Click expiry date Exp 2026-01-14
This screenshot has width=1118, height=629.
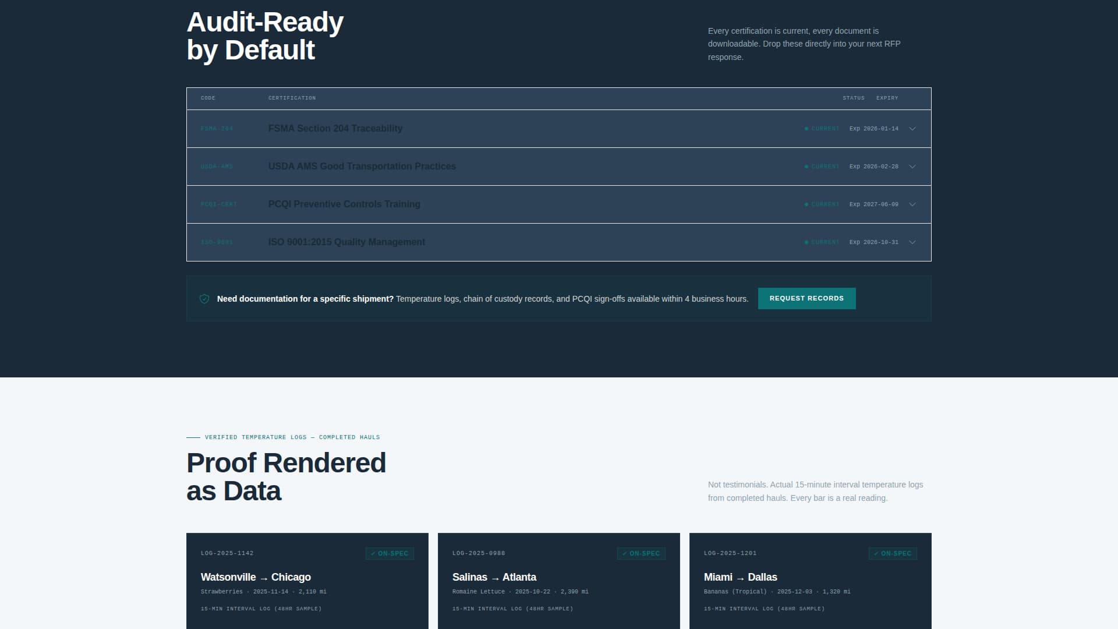pos(874,129)
